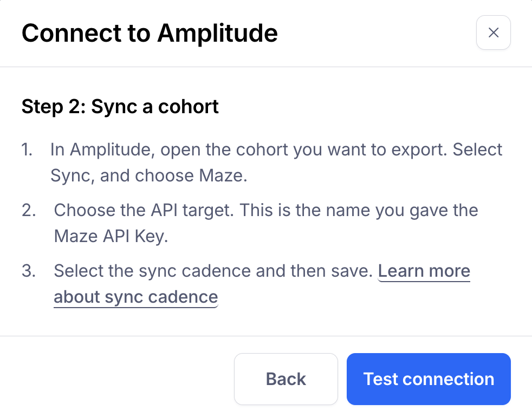This screenshot has height=417, width=532.
Task: Click "and then save." text in step three
Action: tap(314, 271)
